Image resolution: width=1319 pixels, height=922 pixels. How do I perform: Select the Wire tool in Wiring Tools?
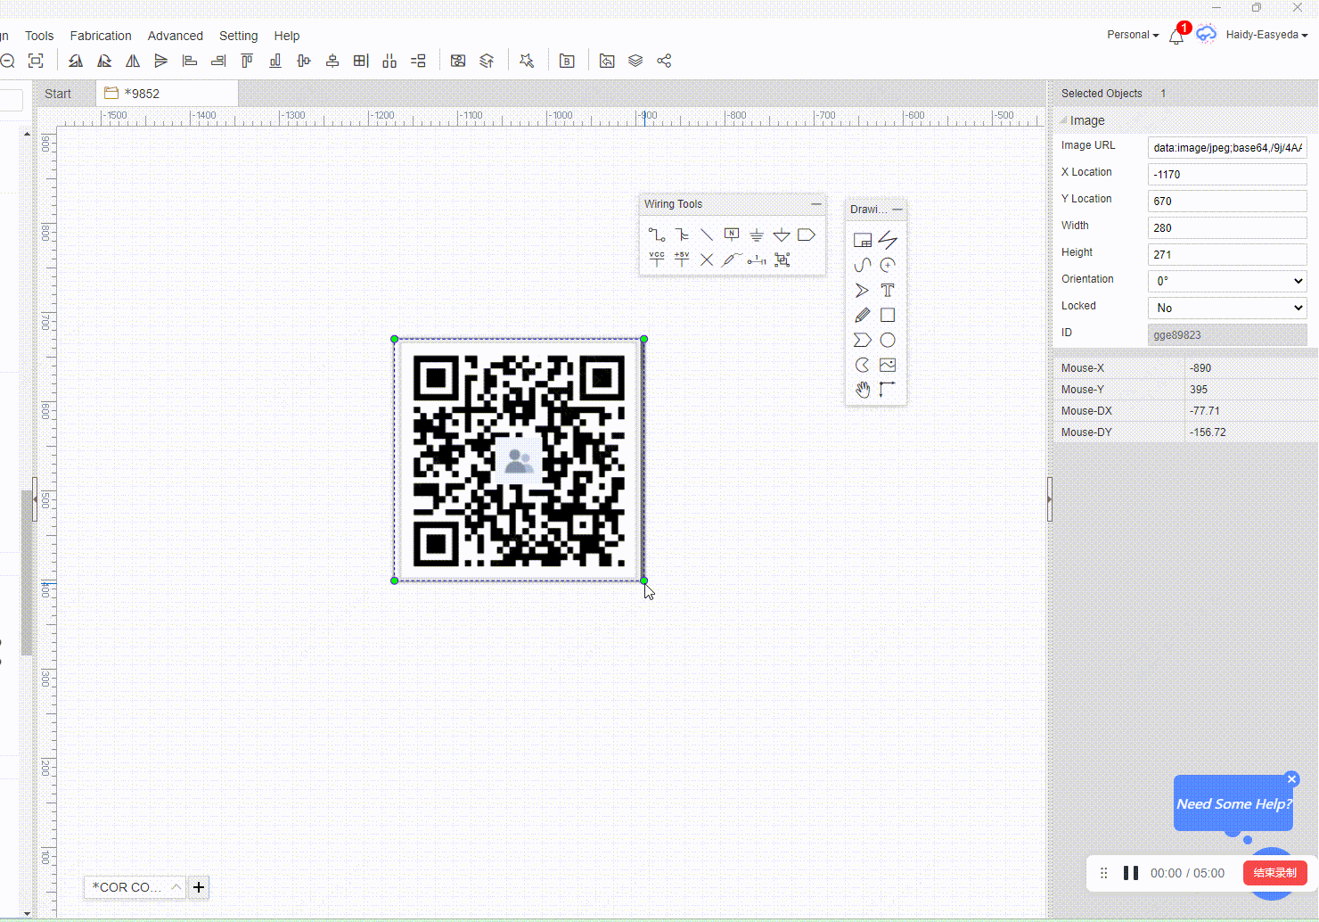657,235
